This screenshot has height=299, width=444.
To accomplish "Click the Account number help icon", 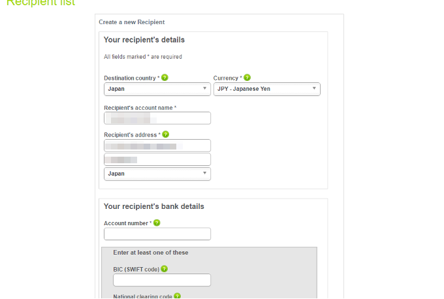I will pyautogui.click(x=157, y=223).
